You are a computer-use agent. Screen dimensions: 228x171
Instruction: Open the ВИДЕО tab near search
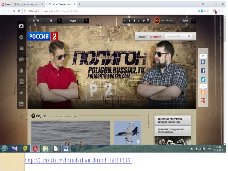pos(142,37)
